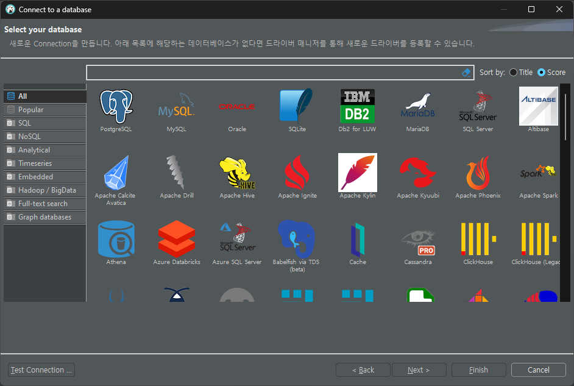The image size is (574, 386).
Task: Show the Graph databases category
Action: pyautogui.click(x=45, y=217)
